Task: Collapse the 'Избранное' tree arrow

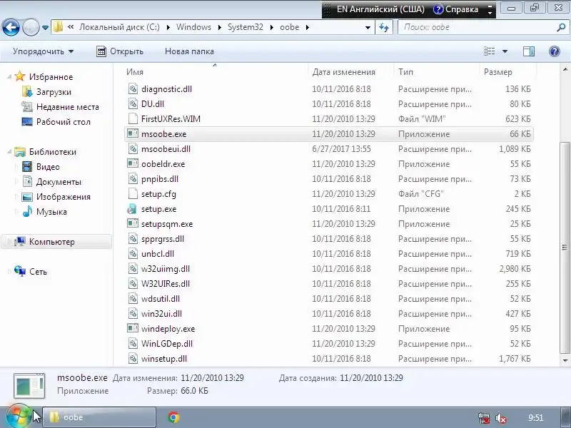Action: 9,77
